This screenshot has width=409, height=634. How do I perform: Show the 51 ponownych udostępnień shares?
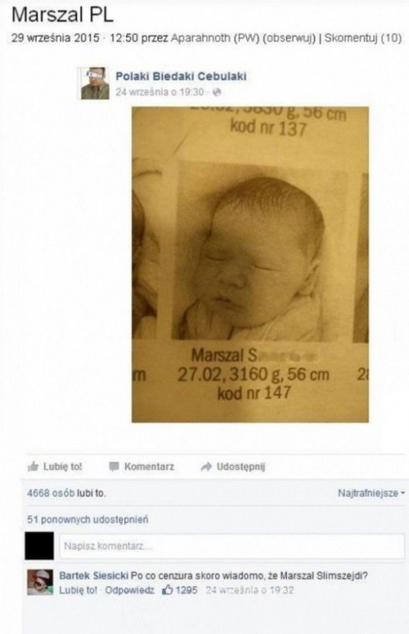coord(87,519)
